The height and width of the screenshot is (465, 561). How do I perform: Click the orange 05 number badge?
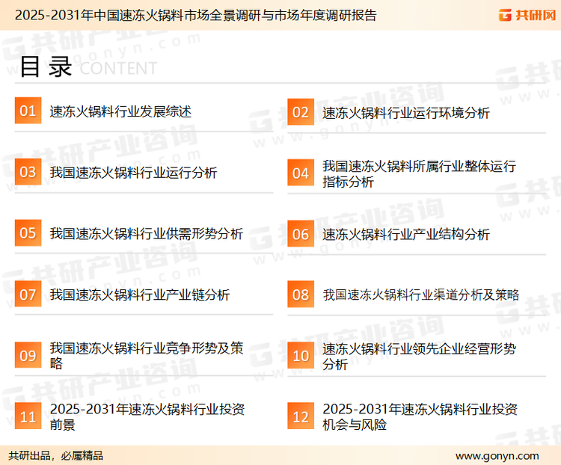click(x=28, y=232)
